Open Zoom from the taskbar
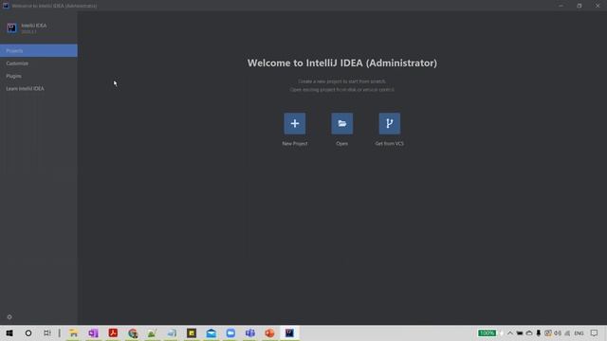This screenshot has height=341, width=607. (x=230, y=332)
